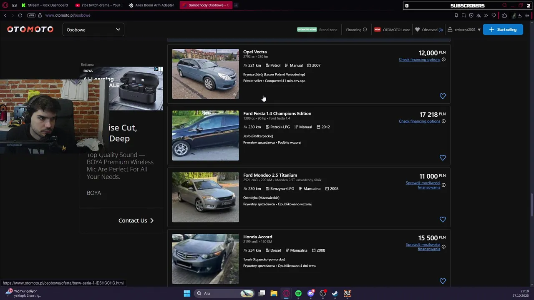Expand the Osobowe category dropdown
Viewport: 534px width, 300px height.
93,30
